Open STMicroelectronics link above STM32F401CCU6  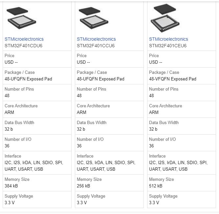(x=96, y=39)
